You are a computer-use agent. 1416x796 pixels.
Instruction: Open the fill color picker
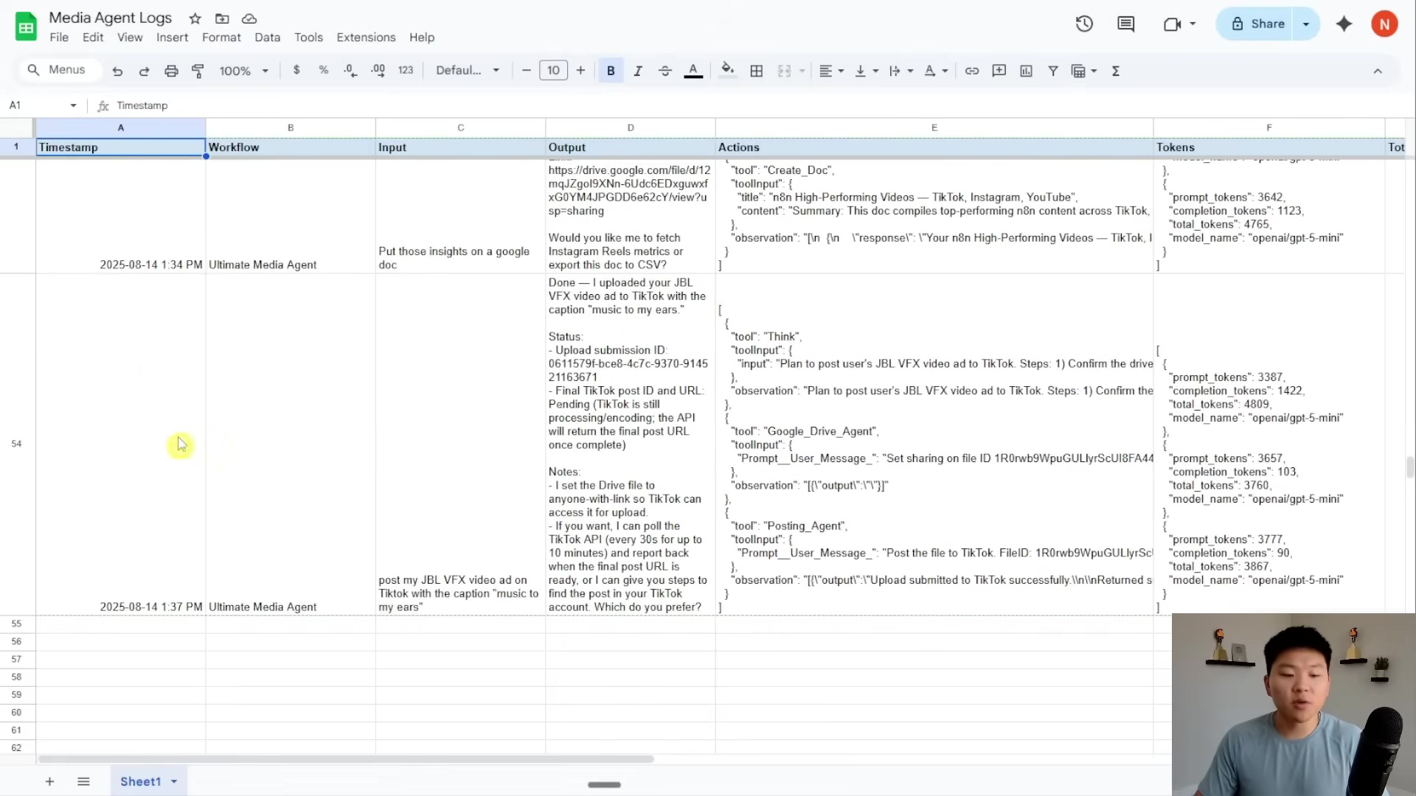[727, 71]
